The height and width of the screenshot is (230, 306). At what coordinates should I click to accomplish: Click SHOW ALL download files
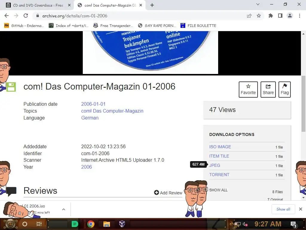click(x=218, y=190)
